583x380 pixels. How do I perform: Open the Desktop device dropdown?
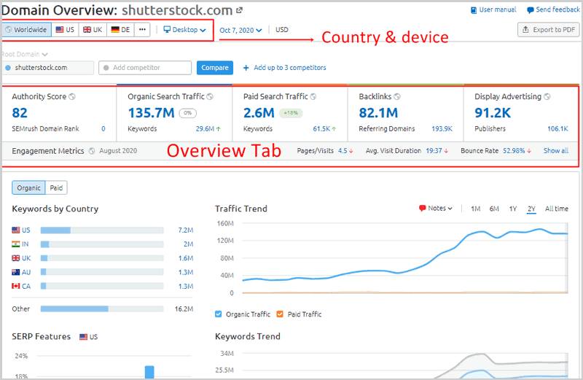pos(184,30)
